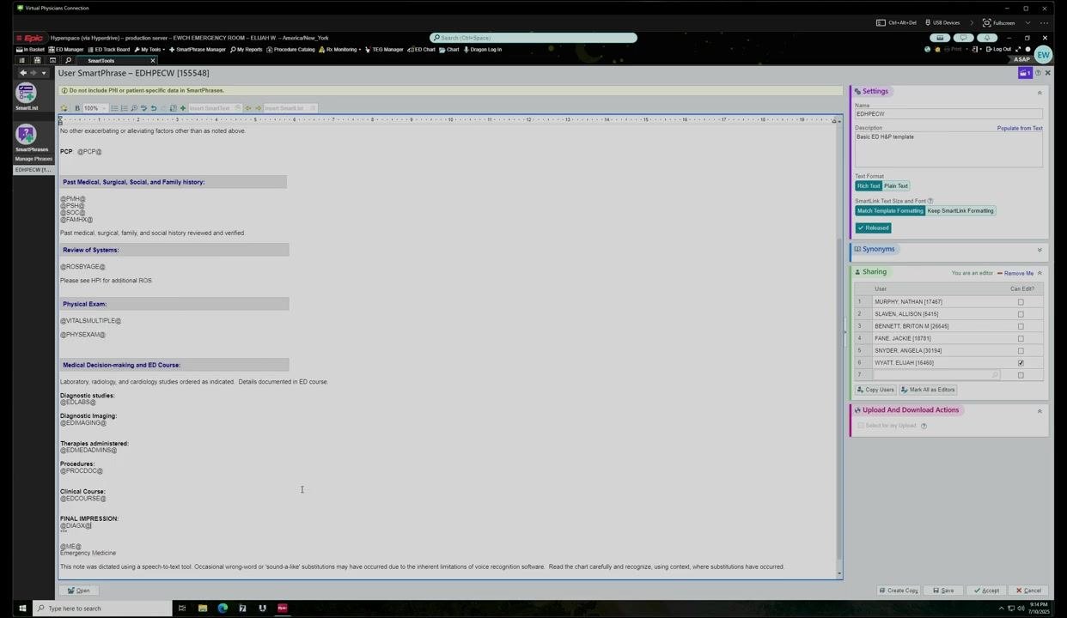
Task: Click in the Search (Ctrl+Space) box
Action: click(x=533, y=38)
